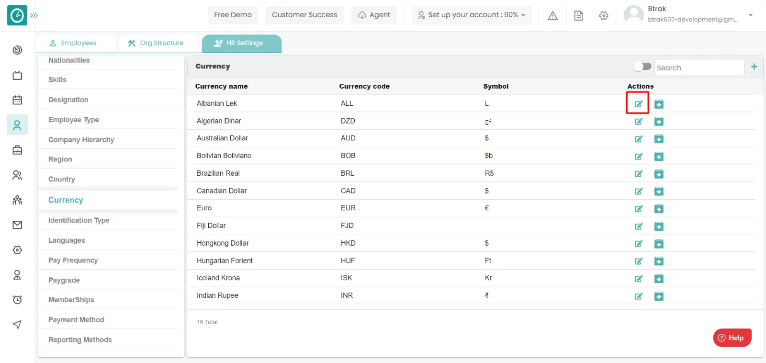Switch to the Employees tab
The image size is (766, 363).
(x=74, y=43)
